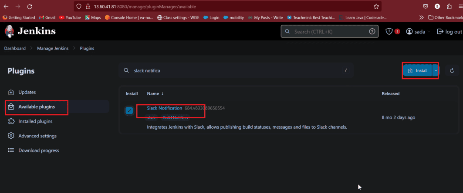Open Advanced settings in the sidebar

click(37, 136)
